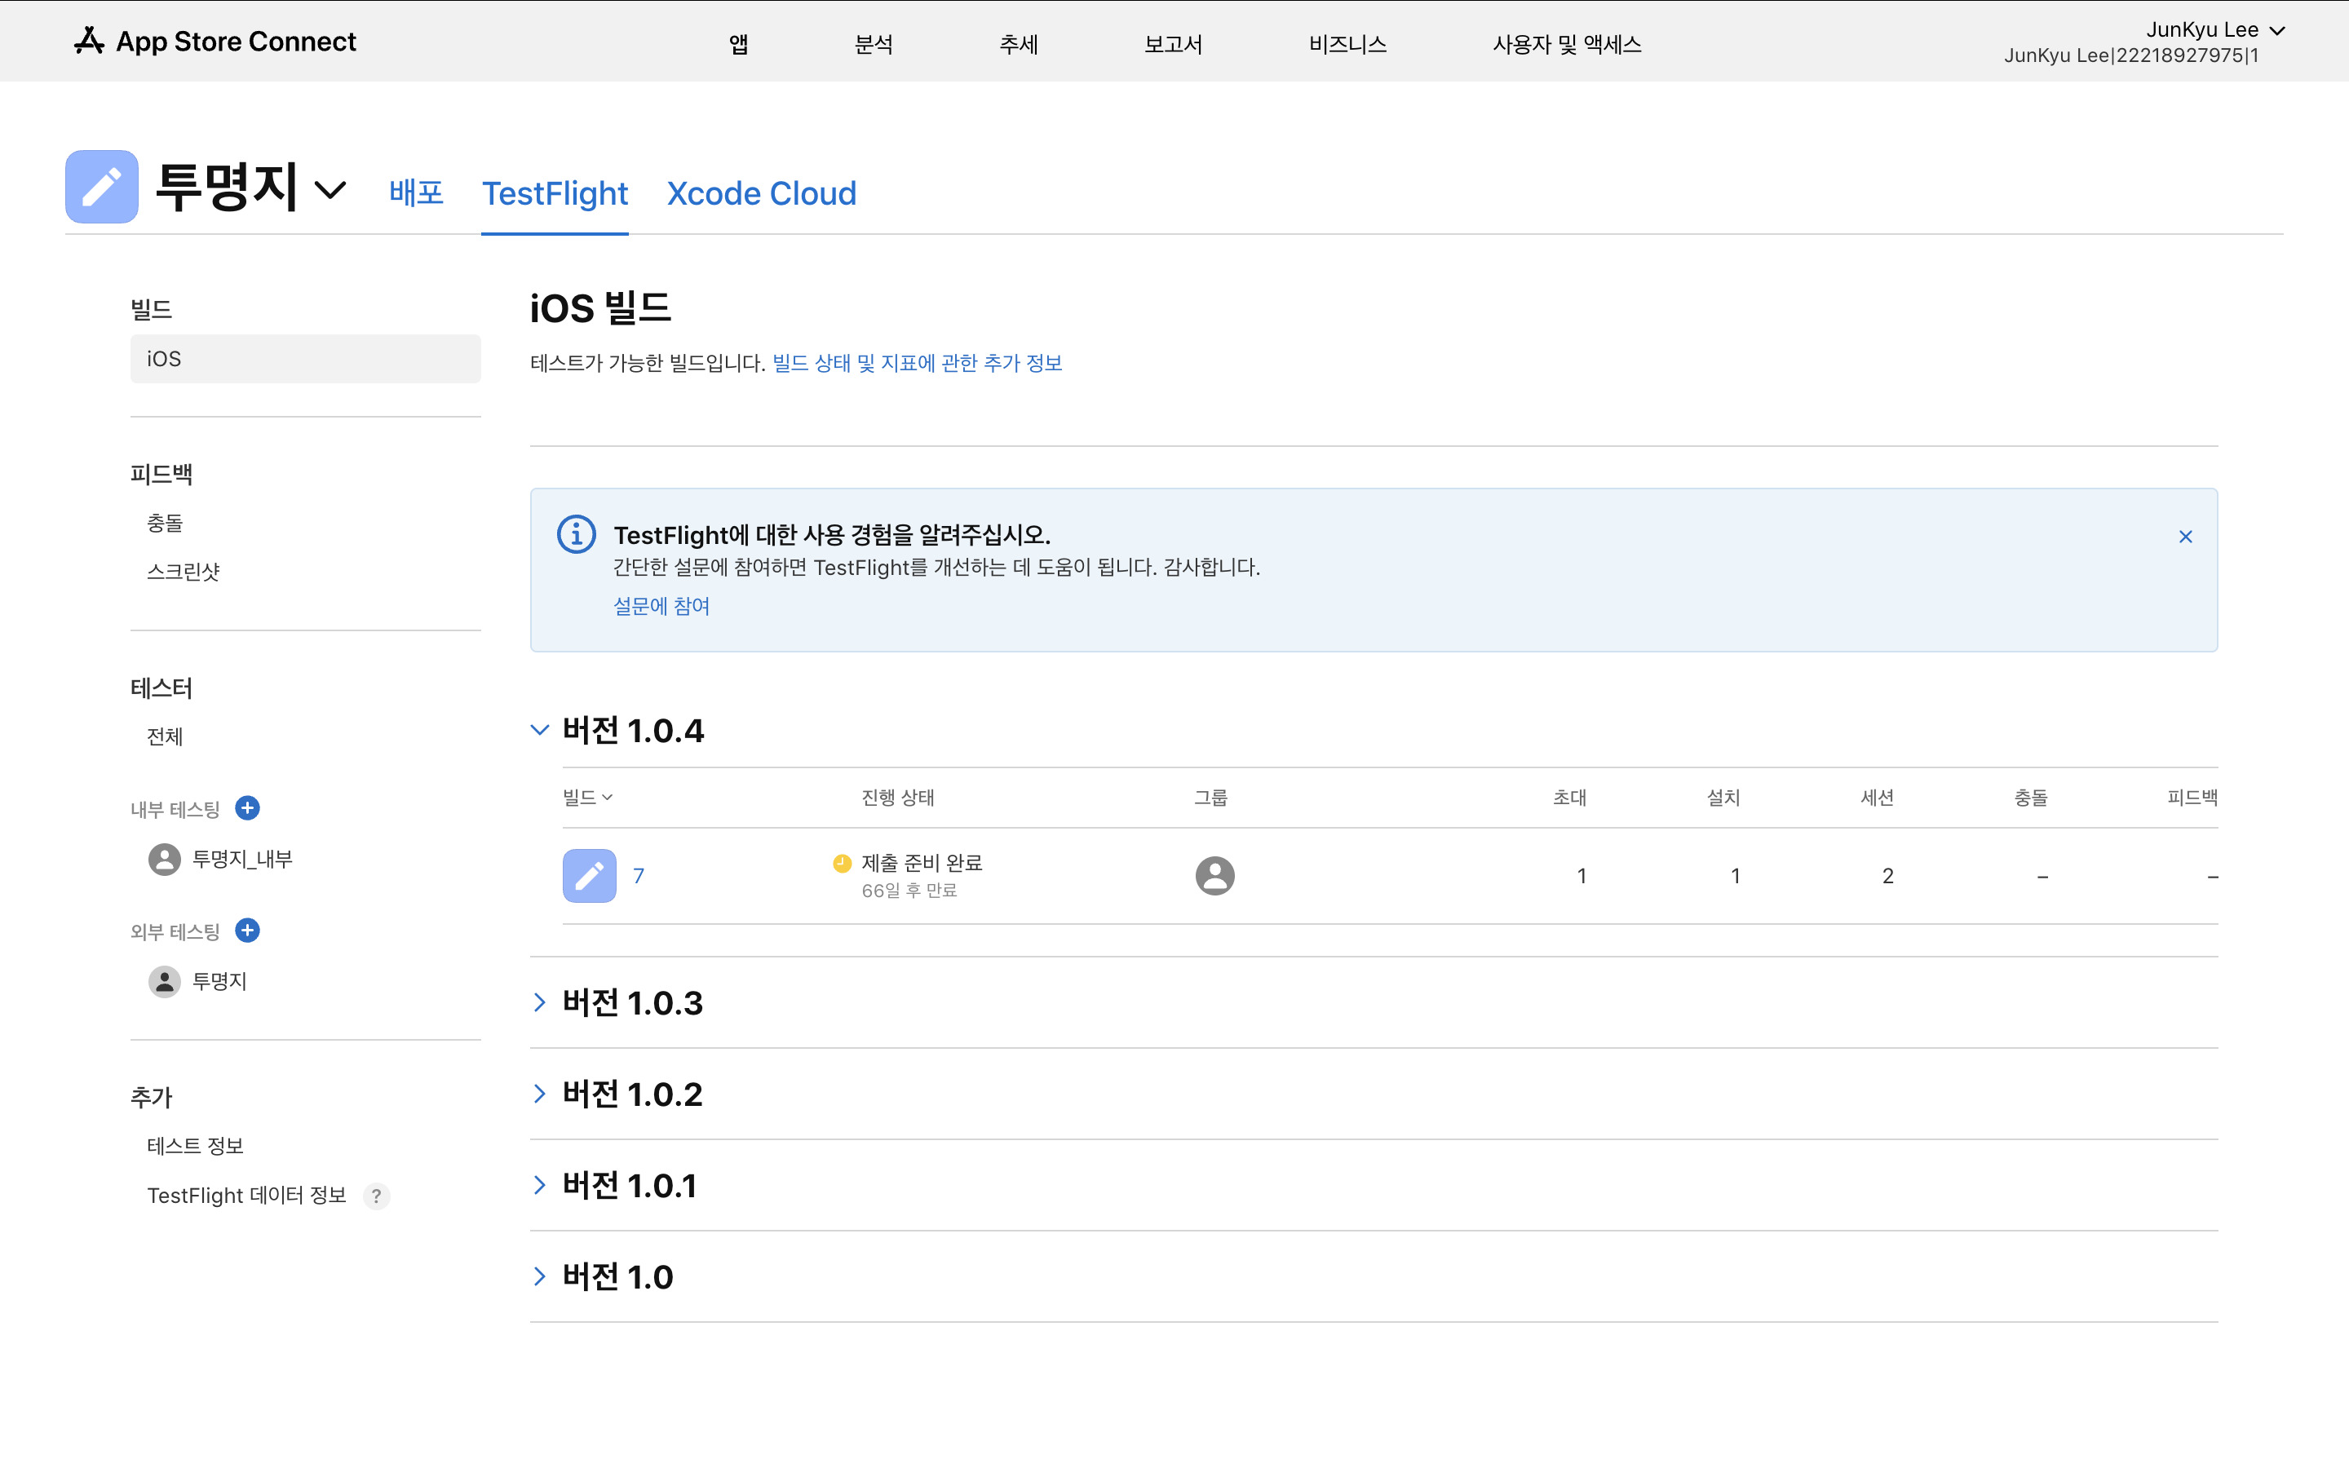Switch to the 배포 tab
This screenshot has height=1468, width=2349.
coord(417,192)
